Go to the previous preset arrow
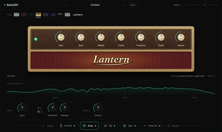 [66, 5]
